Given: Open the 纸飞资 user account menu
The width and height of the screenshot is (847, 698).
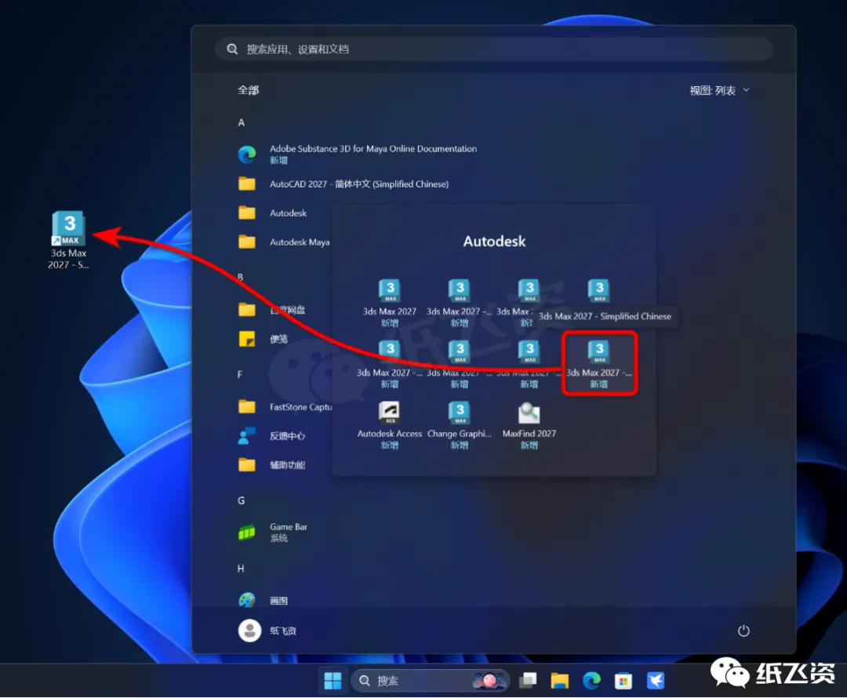Looking at the screenshot, I should point(268,631).
